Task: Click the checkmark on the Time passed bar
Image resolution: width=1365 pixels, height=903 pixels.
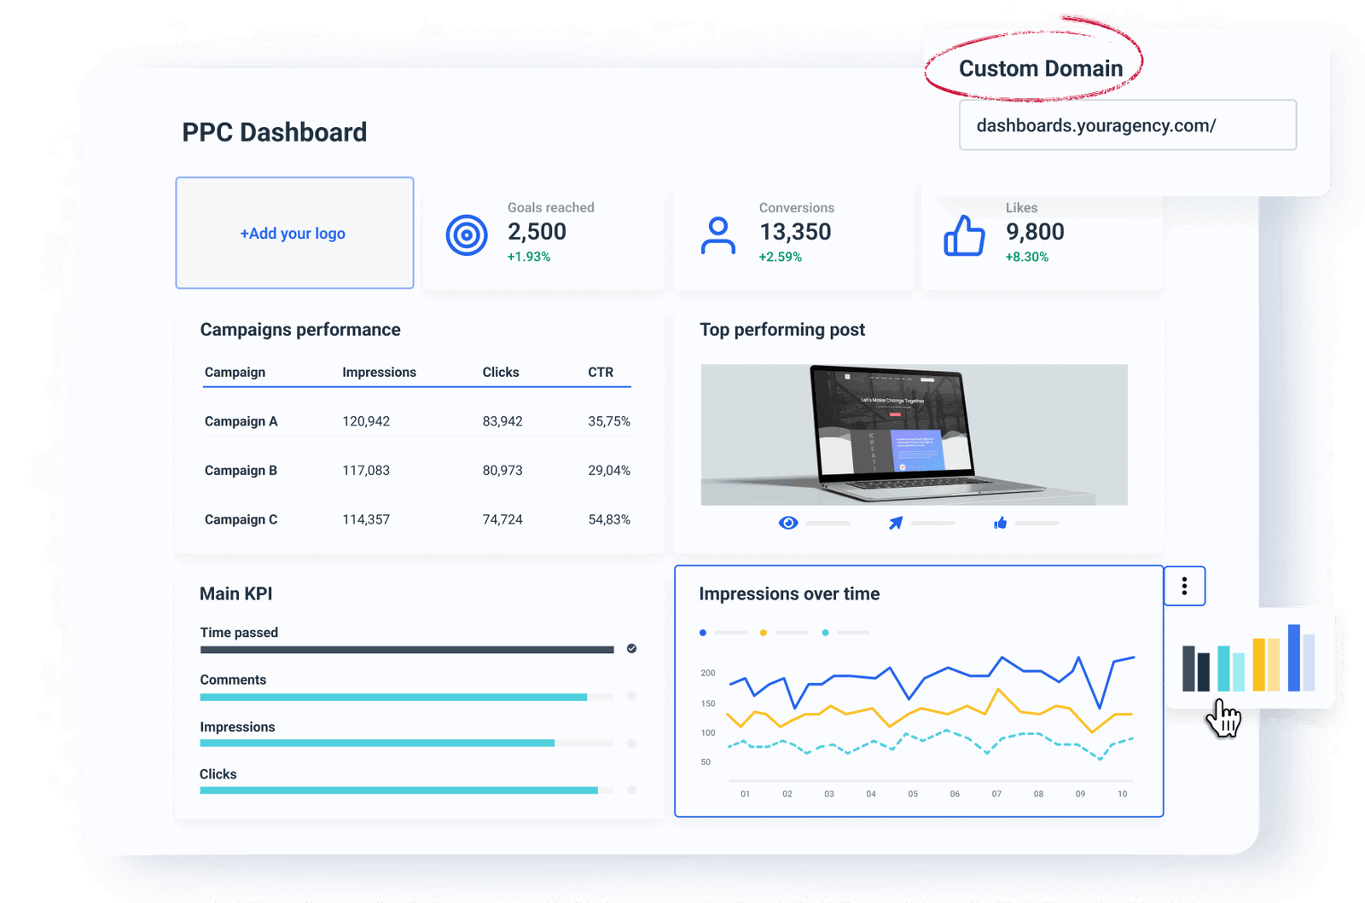Action: [631, 649]
